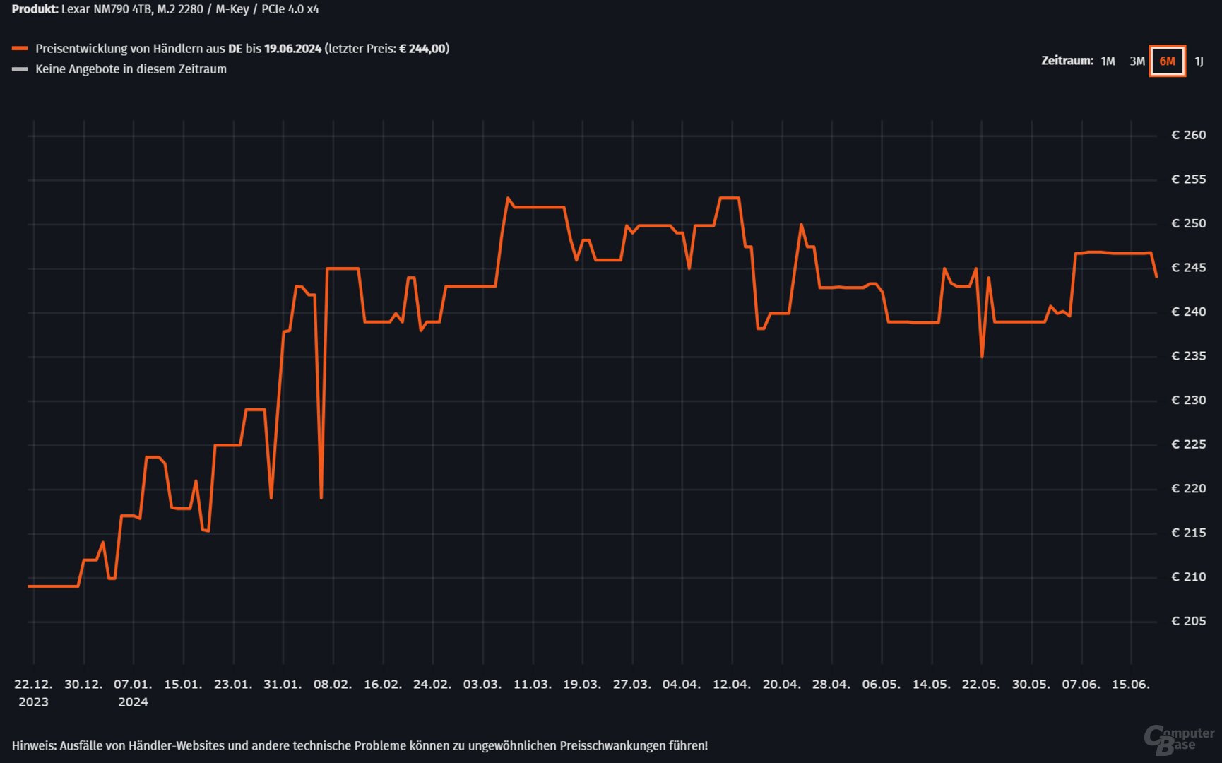The width and height of the screenshot is (1222, 763).
Task: Click the Hinweis note below the chart
Action: click(x=360, y=745)
